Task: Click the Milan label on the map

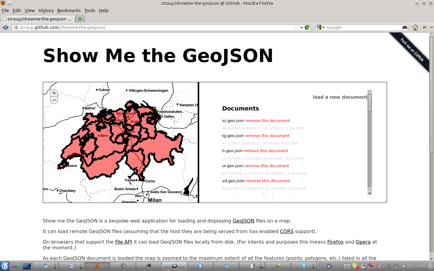Action: pyautogui.click(x=155, y=200)
